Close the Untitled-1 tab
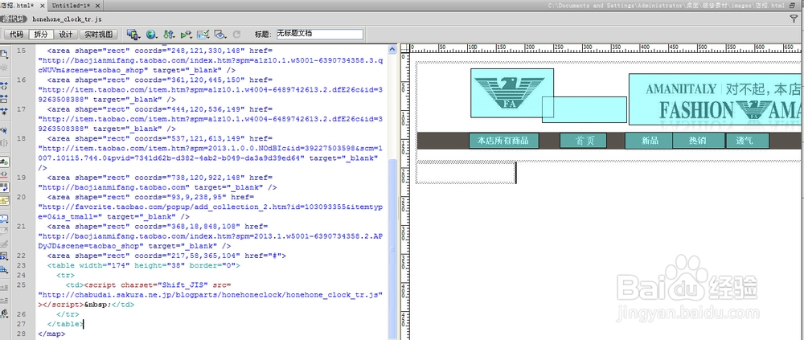804x340 pixels. coord(97,5)
